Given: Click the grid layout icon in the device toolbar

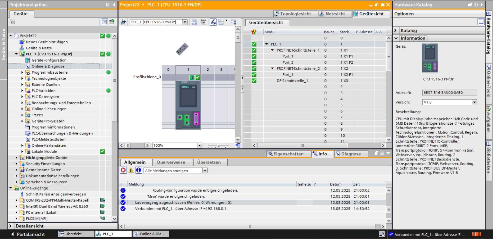Looking at the screenshot, I should tap(221, 22).
